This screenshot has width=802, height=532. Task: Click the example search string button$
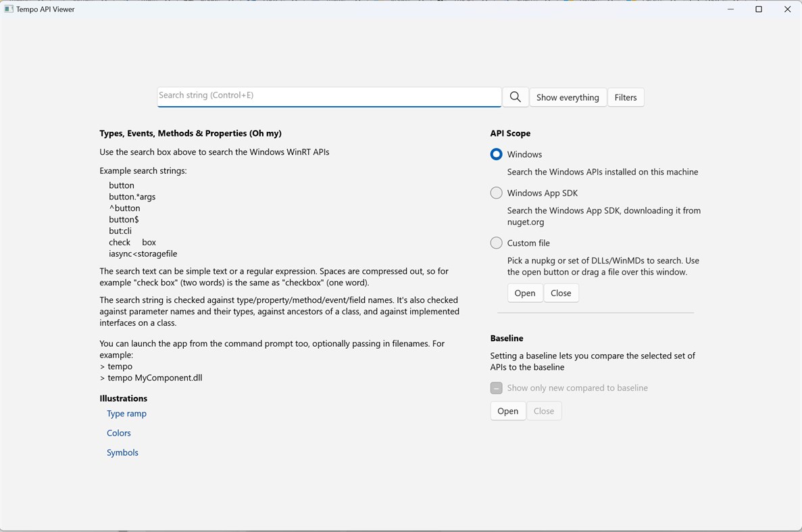click(124, 219)
